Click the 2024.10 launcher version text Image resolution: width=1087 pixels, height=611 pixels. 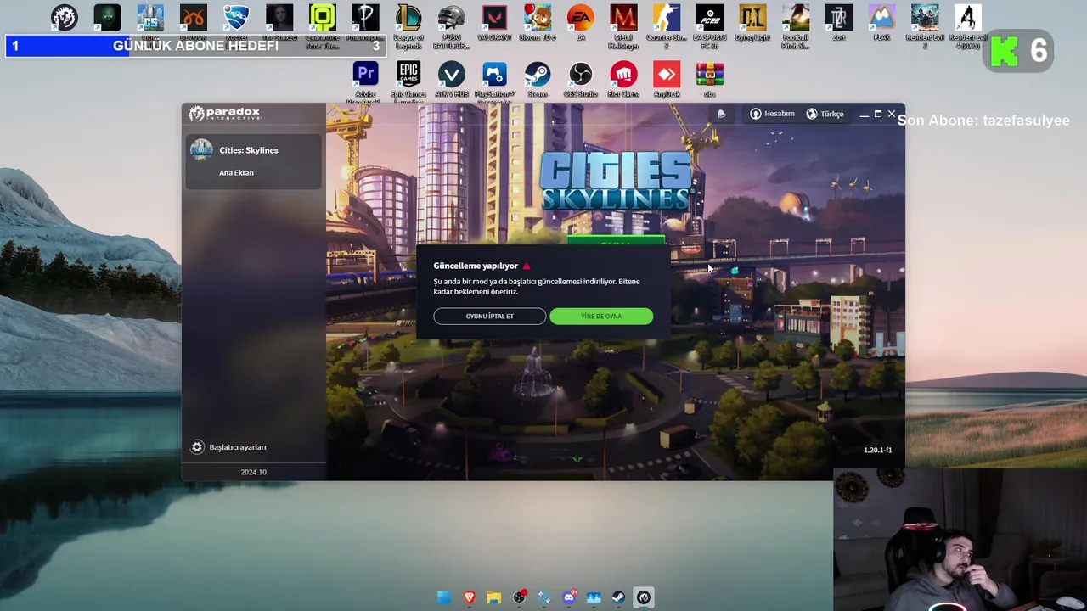click(x=253, y=472)
